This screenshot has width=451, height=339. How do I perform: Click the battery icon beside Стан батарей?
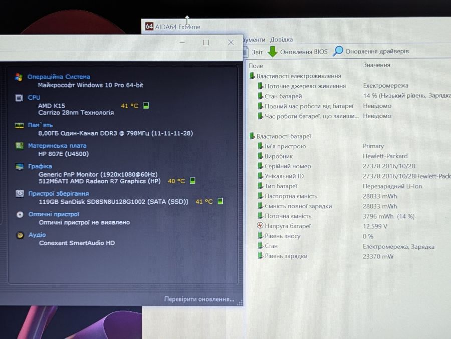(x=260, y=96)
